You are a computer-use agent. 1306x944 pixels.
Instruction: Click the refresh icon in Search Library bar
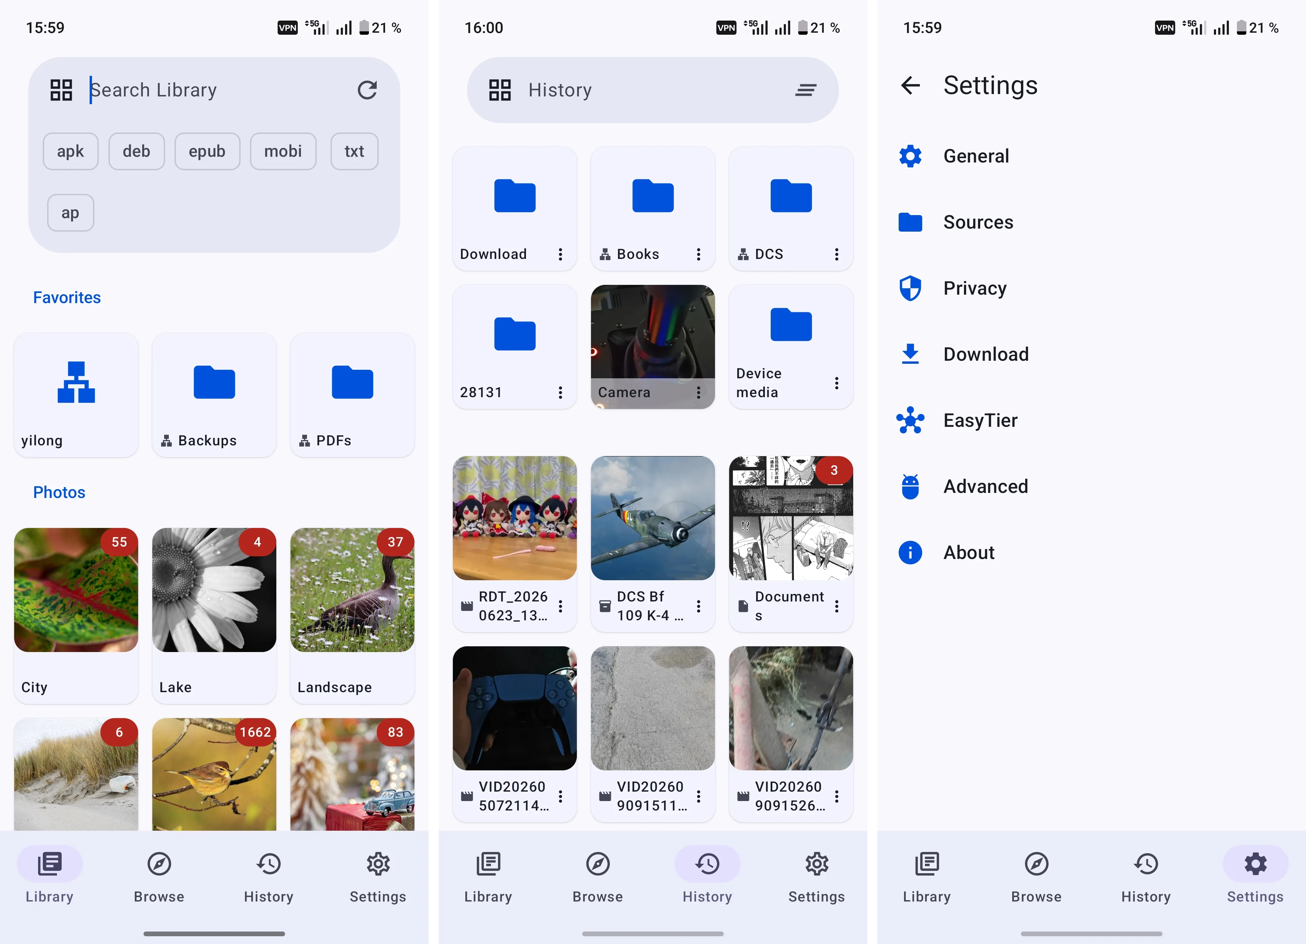coord(367,90)
